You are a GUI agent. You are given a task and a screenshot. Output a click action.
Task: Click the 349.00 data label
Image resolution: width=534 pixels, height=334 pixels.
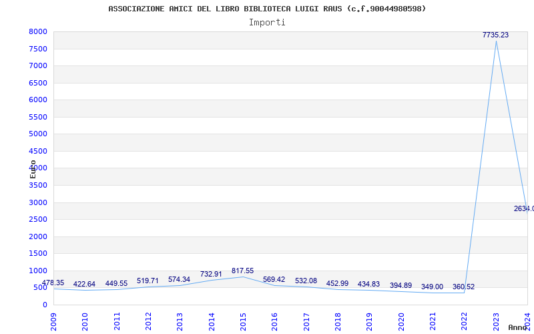click(x=432, y=287)
